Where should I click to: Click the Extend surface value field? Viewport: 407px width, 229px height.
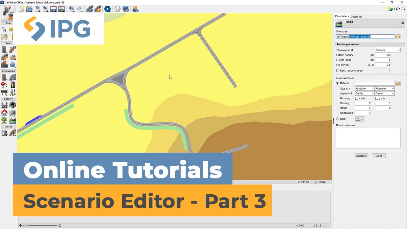383,55
